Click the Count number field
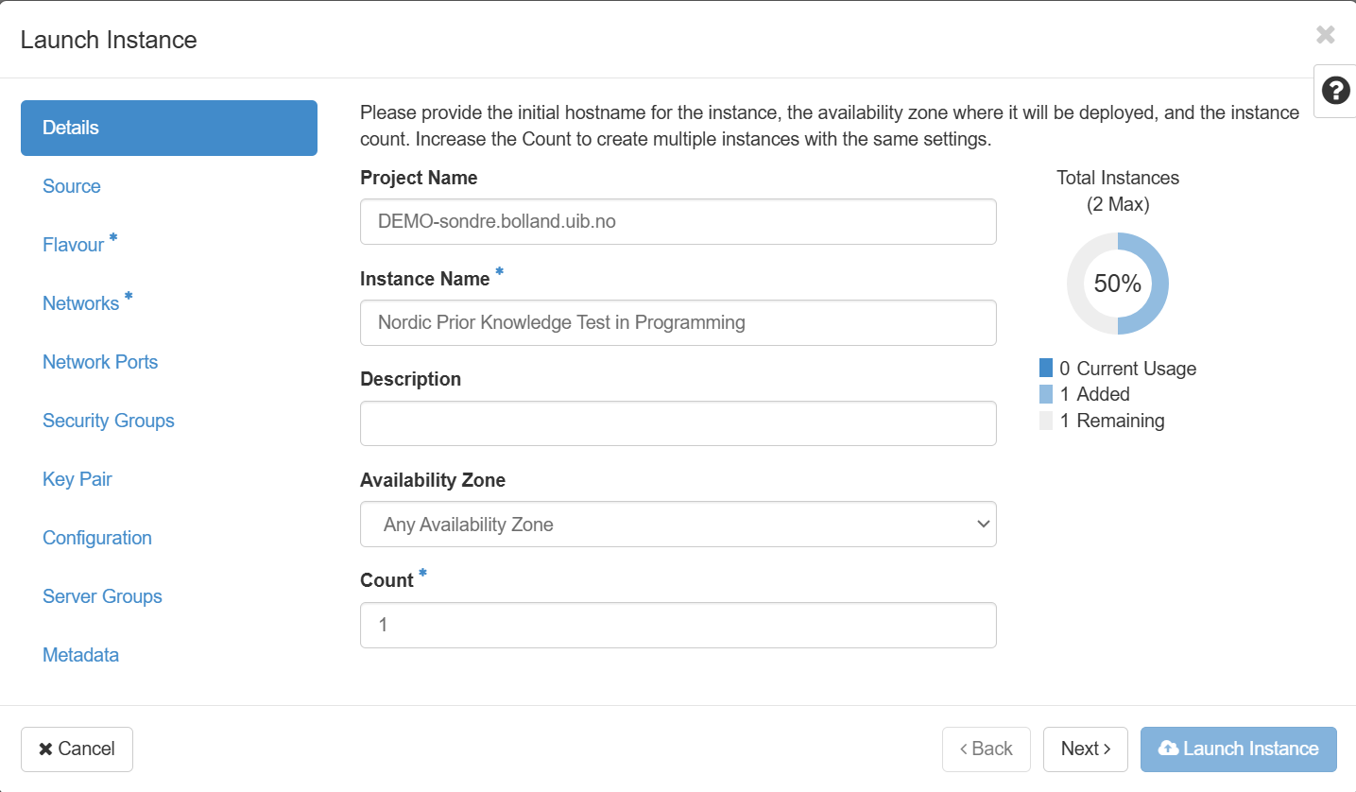Viewport: 1356px width, 792px height. pyautogui.click(x=678, y=625)
